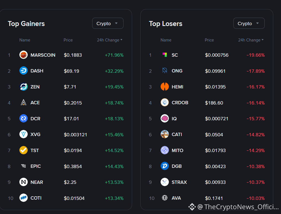Select the COTI row's +13.34% change

pos(114,198)
